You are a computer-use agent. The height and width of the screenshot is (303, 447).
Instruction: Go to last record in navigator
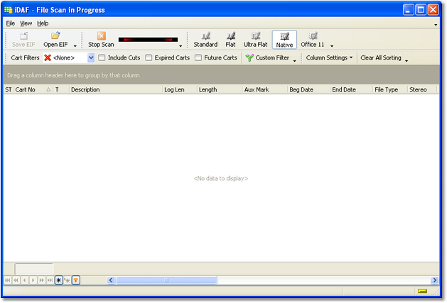50,280
